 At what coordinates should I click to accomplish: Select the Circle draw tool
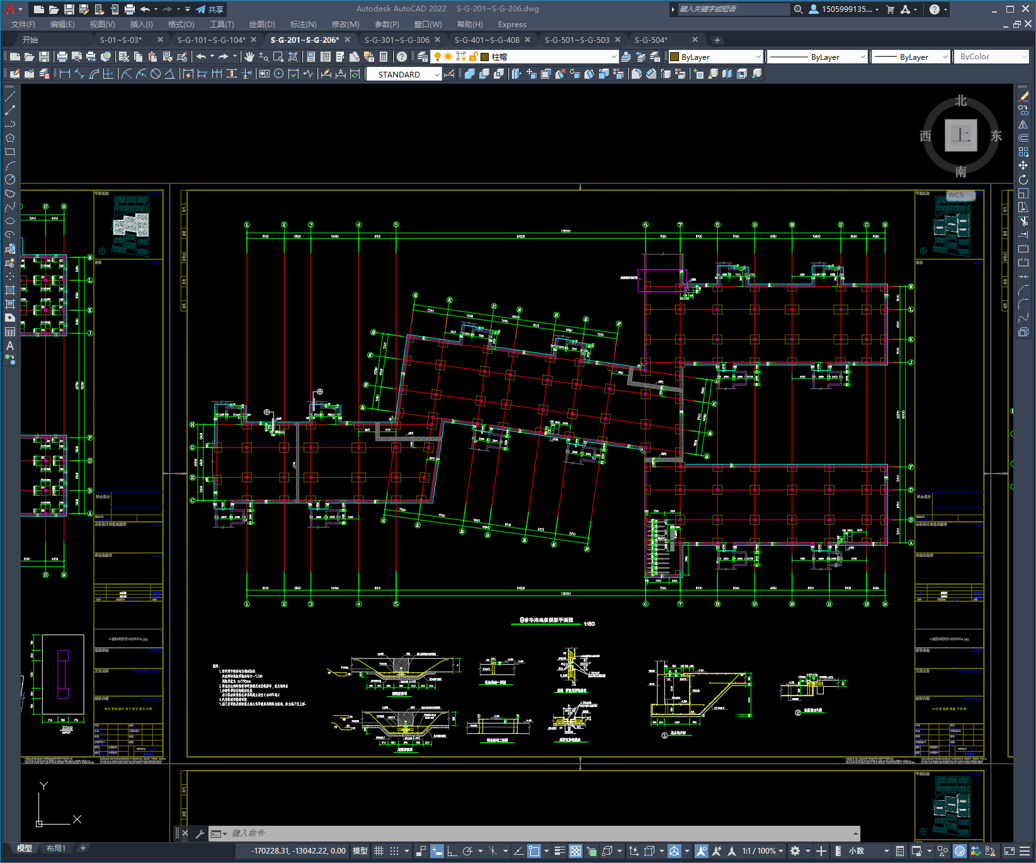pos(10,179)
